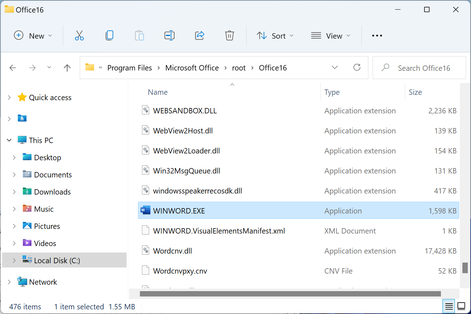Click the WEBSANDBOX.DLL file icon
This screenshot has height=314, width=471.
point(145,111)
